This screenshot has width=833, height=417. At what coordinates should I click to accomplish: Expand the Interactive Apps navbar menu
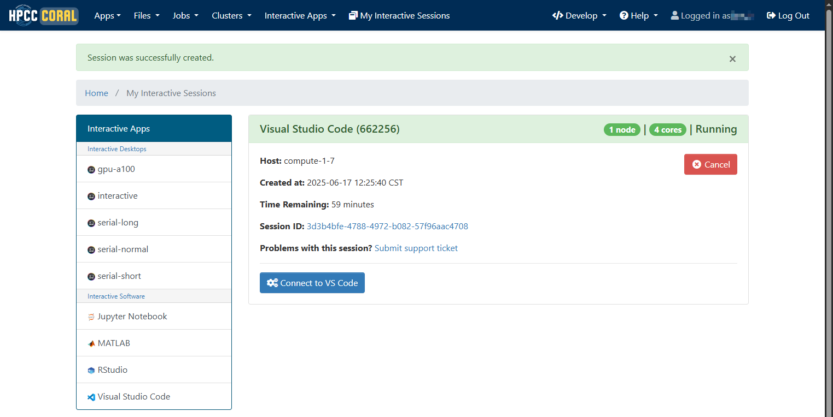pos(300,15)
